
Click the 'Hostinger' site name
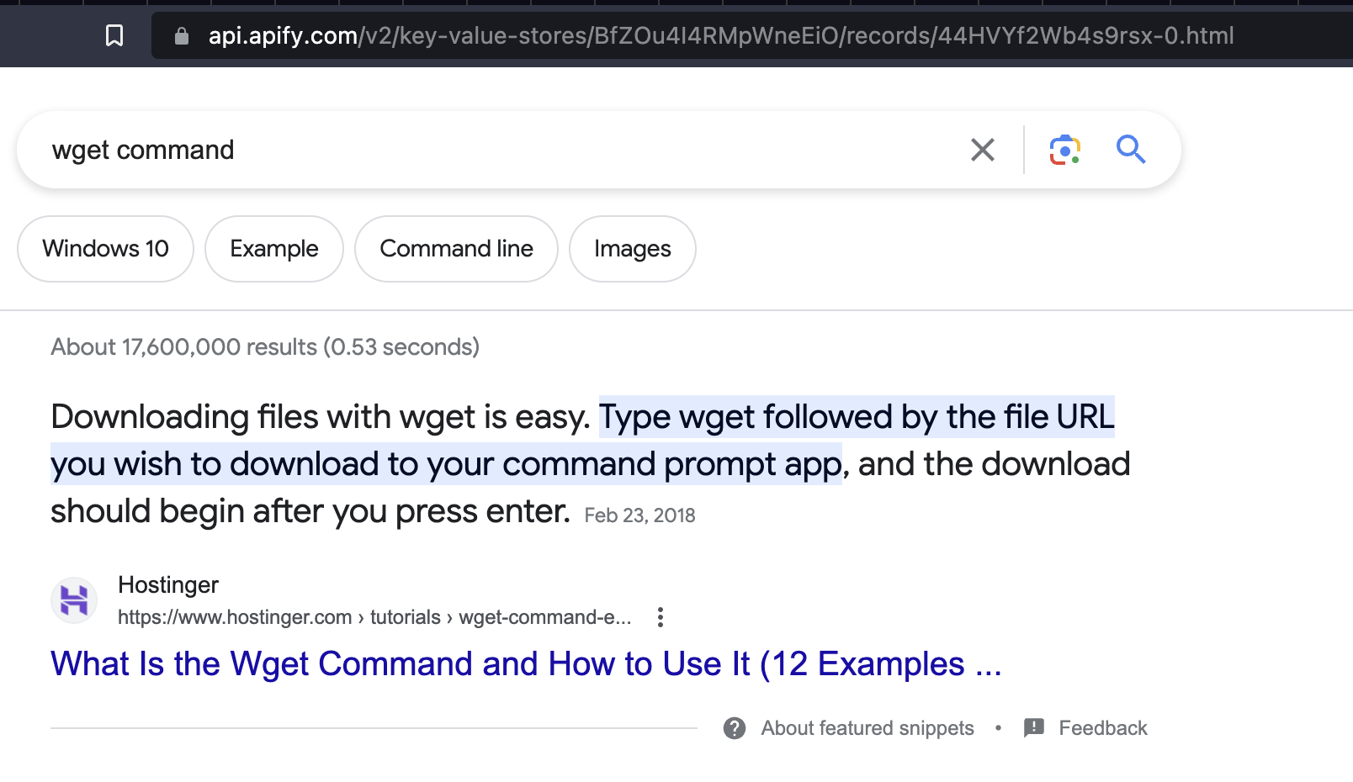coord(168,584)
